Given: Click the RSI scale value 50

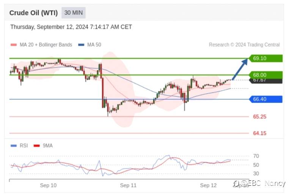Looking at the screenshot, I should (256, 165).
